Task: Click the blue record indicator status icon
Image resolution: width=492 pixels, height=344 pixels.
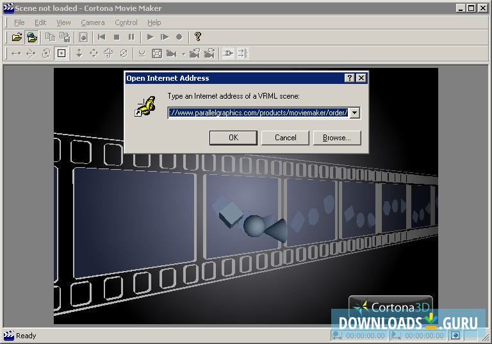Action: pos(455,336)
